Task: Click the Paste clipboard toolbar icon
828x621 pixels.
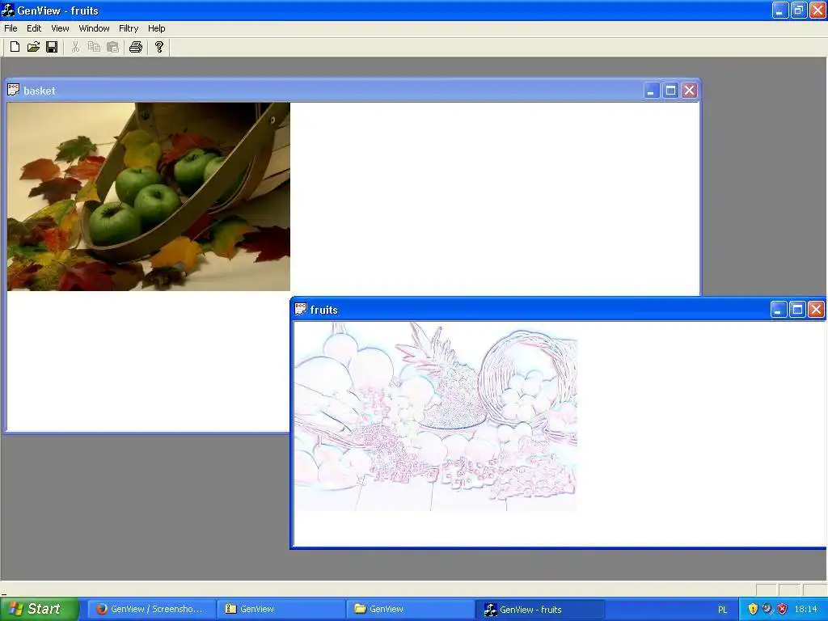Action: [x=112, y=47]
